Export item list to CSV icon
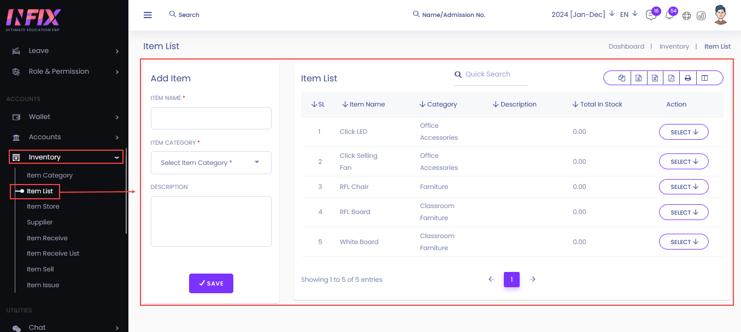 point(655,78)
